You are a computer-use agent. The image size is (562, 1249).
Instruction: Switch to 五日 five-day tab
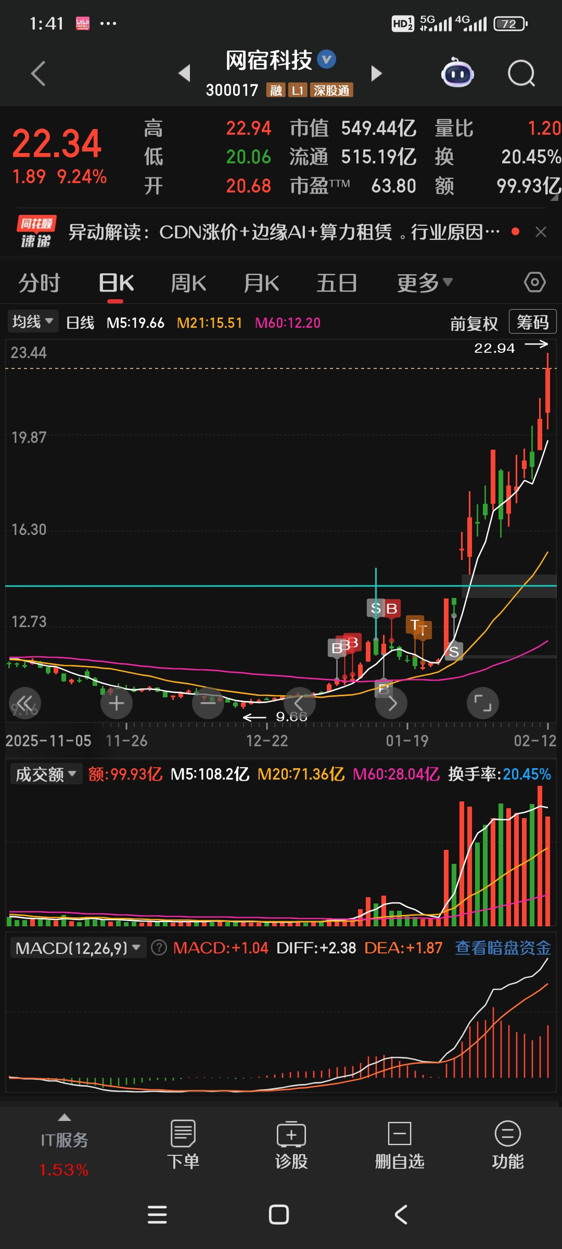(337, 283)
